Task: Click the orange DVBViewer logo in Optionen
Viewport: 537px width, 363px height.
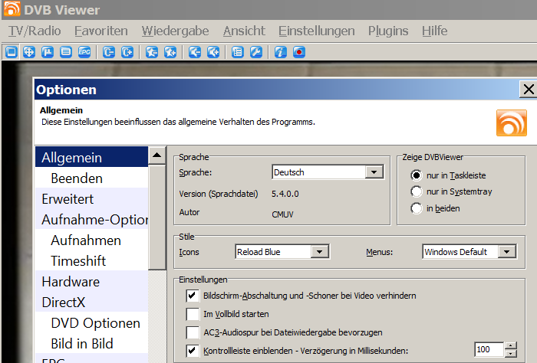Action: pyautogui.click(x=512, y=123)
